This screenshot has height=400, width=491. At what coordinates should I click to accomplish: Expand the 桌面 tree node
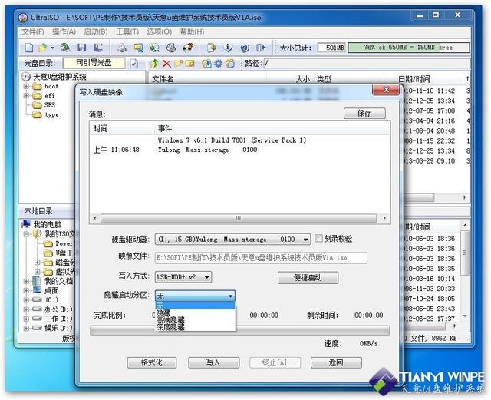(27, 291)
